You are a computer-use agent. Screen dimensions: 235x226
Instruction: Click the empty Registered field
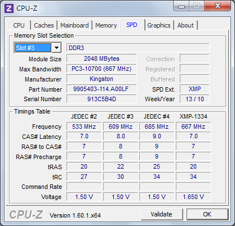pyautogui.click(x=194, y=69)
